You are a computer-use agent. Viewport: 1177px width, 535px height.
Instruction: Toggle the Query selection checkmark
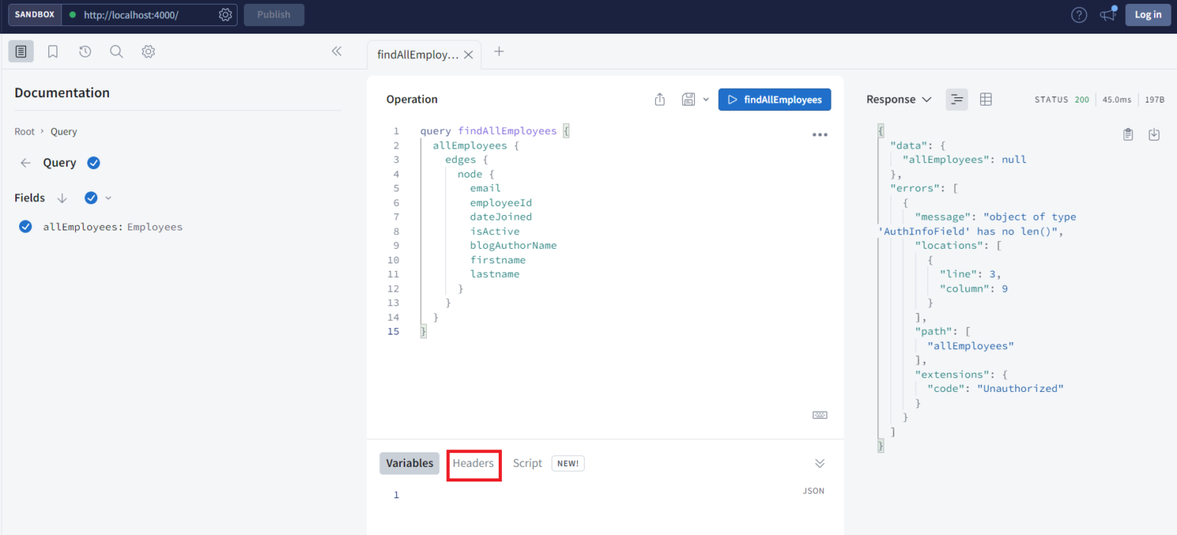[x=93, y=162]
